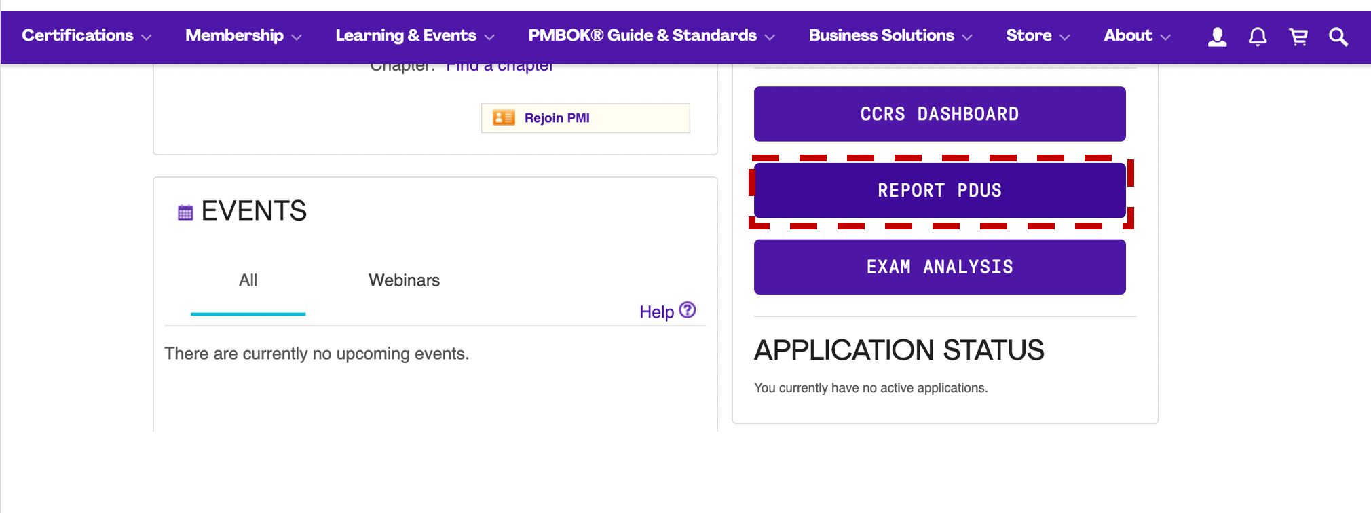Click the Exam Analysis button
Viewport: 1371px width, 513px height.
pyautogui.click(x=939, y=267)
